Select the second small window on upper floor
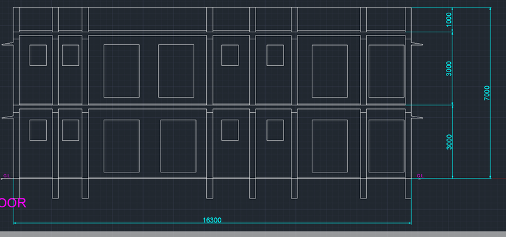Screen dimensions: 506x237 70,55
